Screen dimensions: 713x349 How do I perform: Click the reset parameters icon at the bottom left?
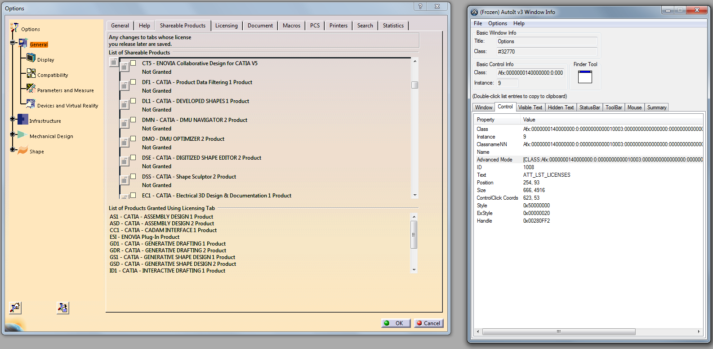point(15,308)
